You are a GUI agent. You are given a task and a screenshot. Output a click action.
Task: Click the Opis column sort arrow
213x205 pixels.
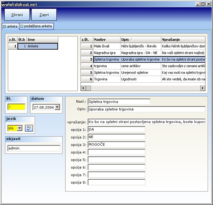(x=131, y=40)
